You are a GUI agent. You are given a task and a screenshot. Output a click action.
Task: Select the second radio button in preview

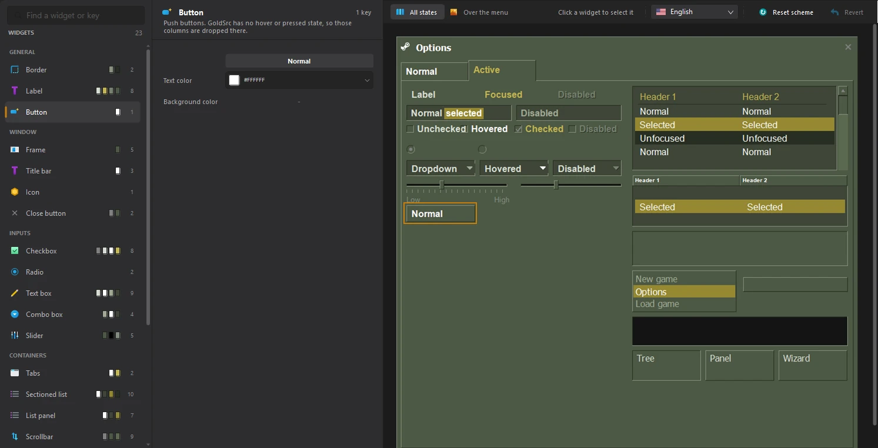click(482, 149)
